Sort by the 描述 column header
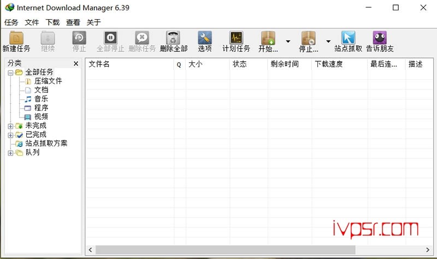This screenshot has height=259, width=437. click(x=419, y=64)
